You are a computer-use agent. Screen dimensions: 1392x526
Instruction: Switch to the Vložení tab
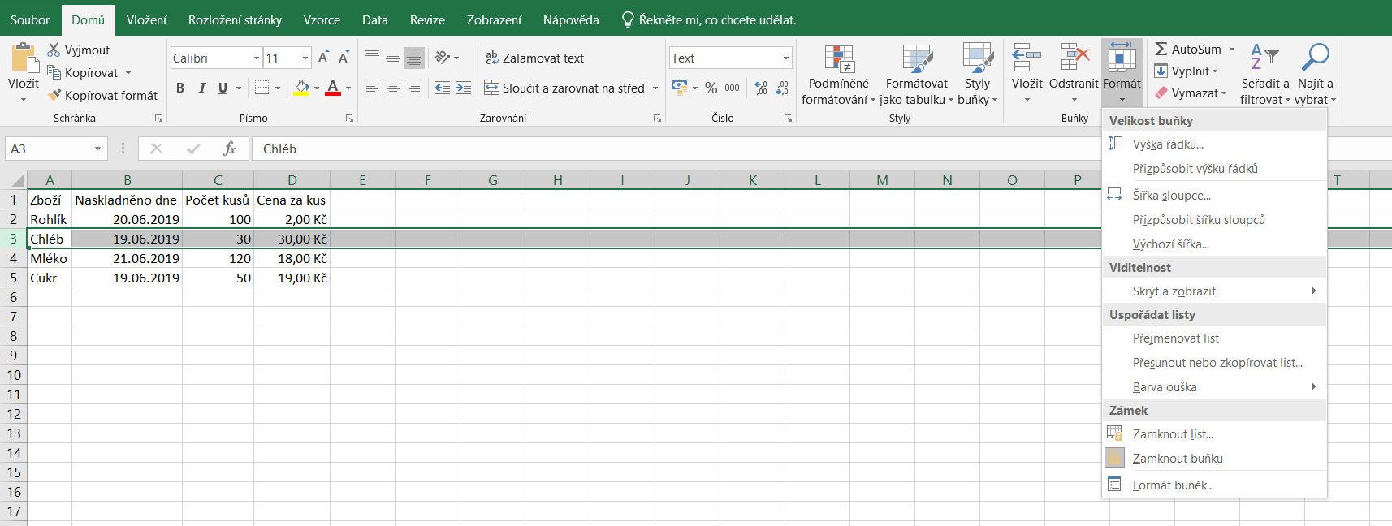click(147, 19)
